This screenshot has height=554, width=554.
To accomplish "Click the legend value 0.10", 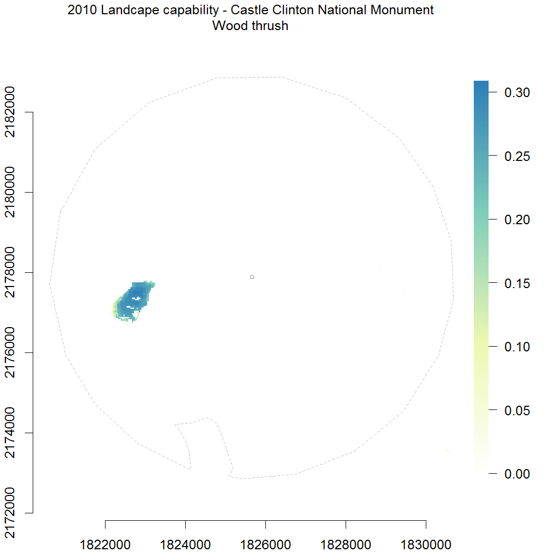I will (x=517, y=347).
